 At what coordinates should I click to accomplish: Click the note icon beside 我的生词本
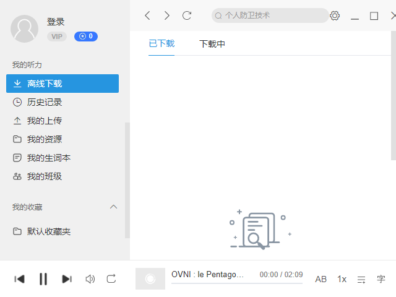point(17,158)
